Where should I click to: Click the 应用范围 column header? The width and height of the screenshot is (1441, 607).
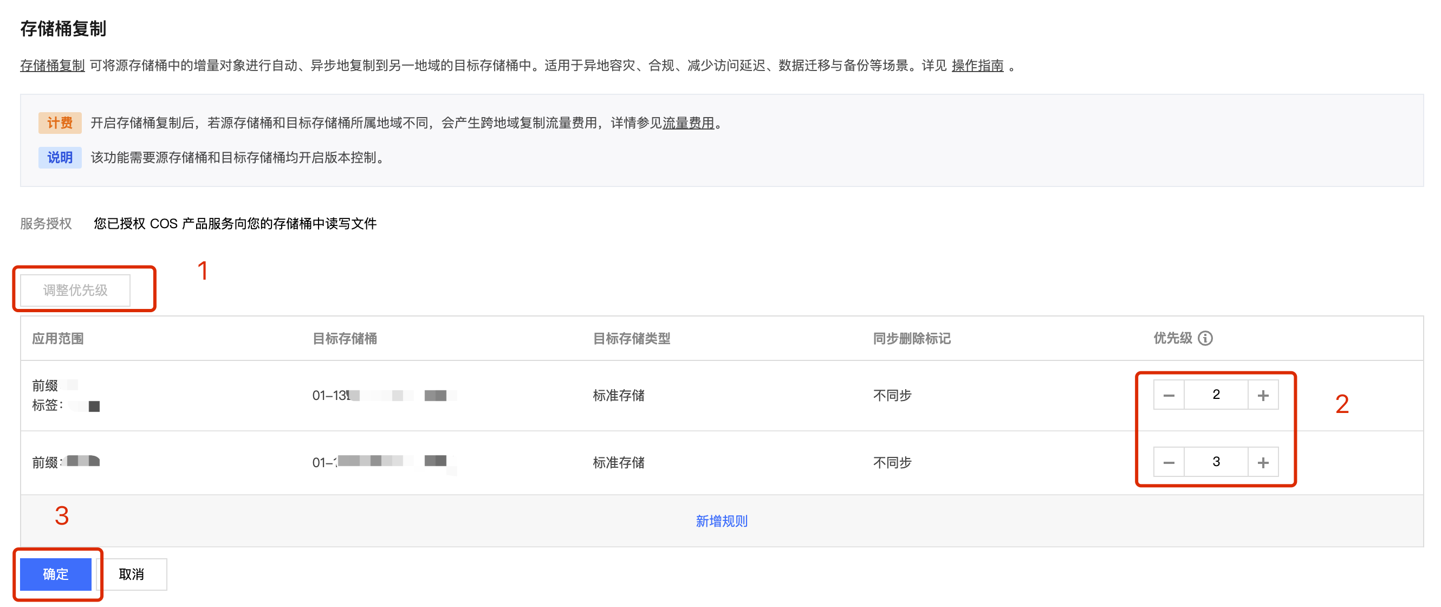pyautogui.click(x=57, y=339)
